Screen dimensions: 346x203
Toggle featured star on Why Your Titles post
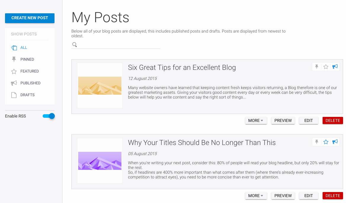pyautogui.click(x=326, y=142)
